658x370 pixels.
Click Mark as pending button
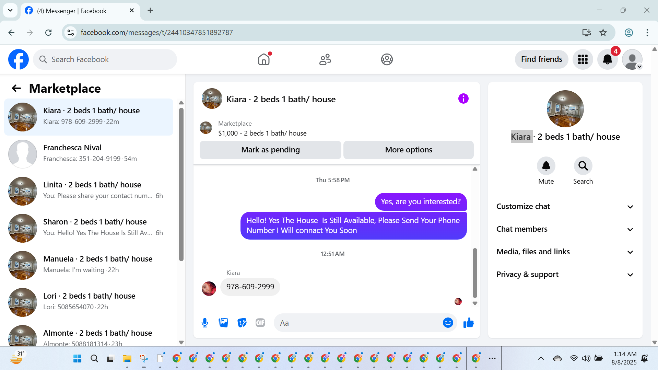coord(270,150)
